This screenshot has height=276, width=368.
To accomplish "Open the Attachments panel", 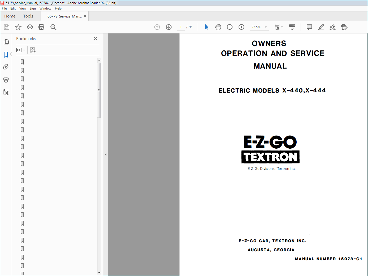I will coord(6,67).
